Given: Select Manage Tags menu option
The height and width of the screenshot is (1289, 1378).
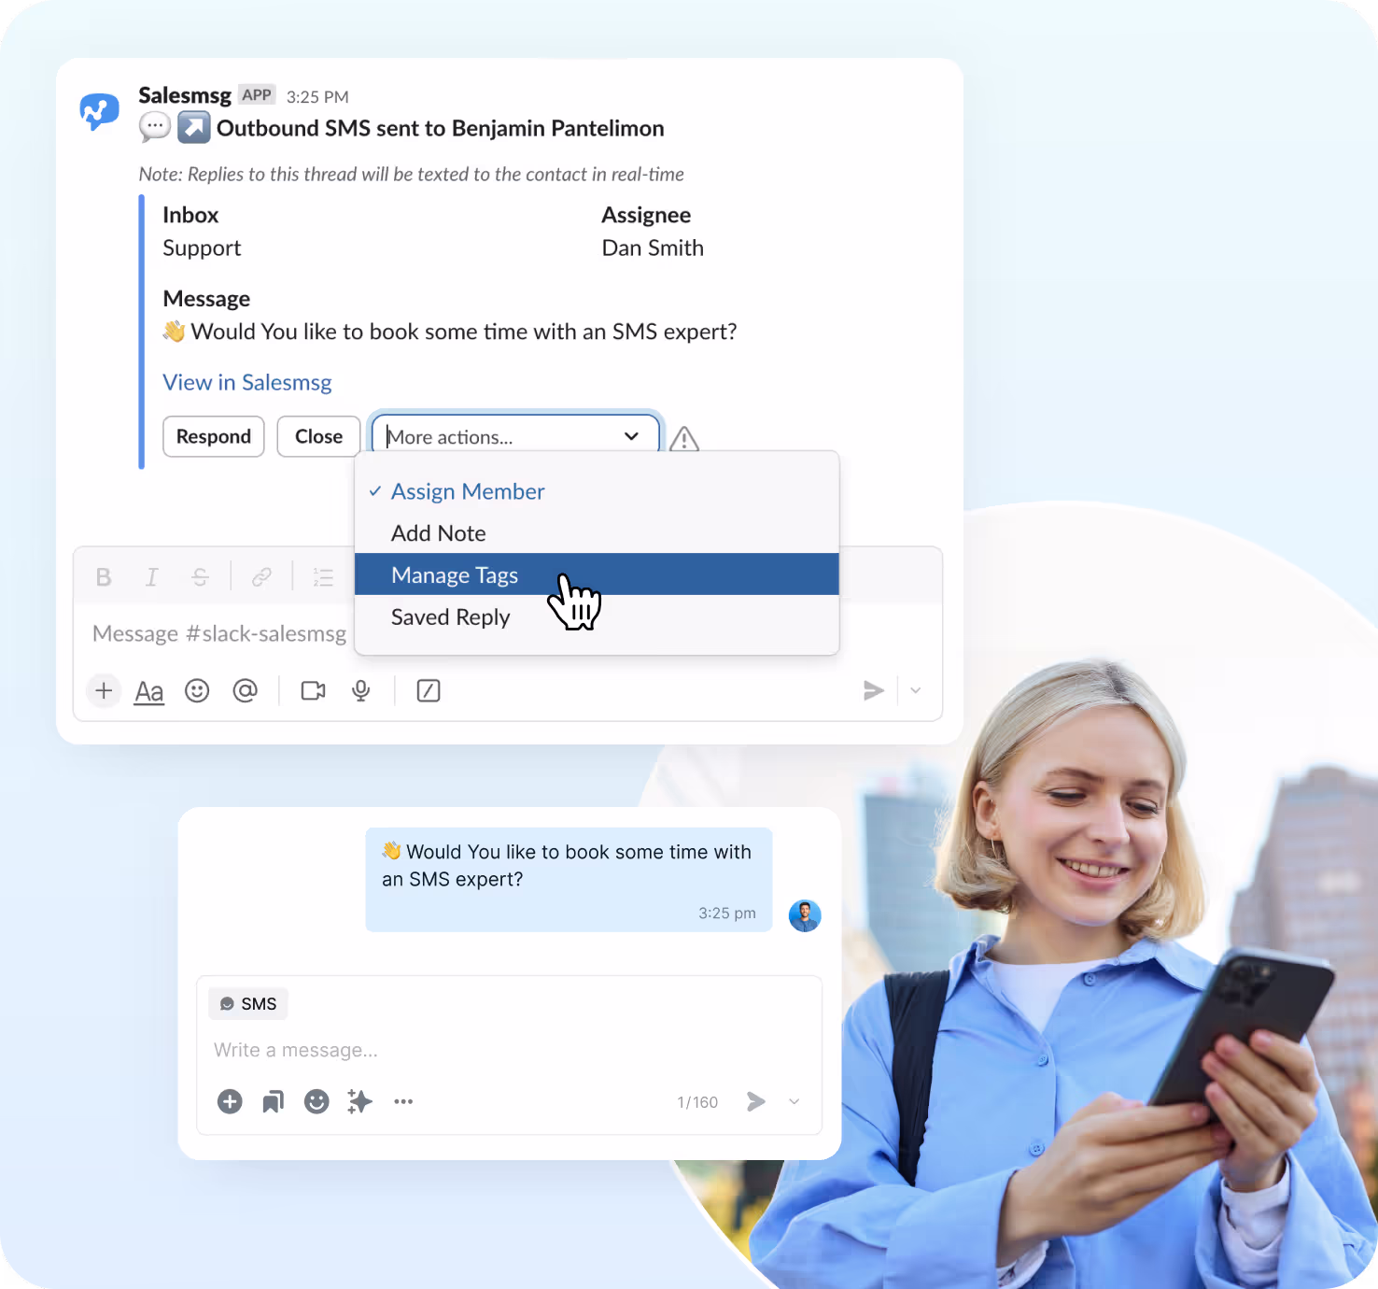Looking at the screenshot, I should click(x=597, y=574).
